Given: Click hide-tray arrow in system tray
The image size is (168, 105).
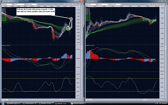Looking at the screenshot, I should (x=156, y=103).
